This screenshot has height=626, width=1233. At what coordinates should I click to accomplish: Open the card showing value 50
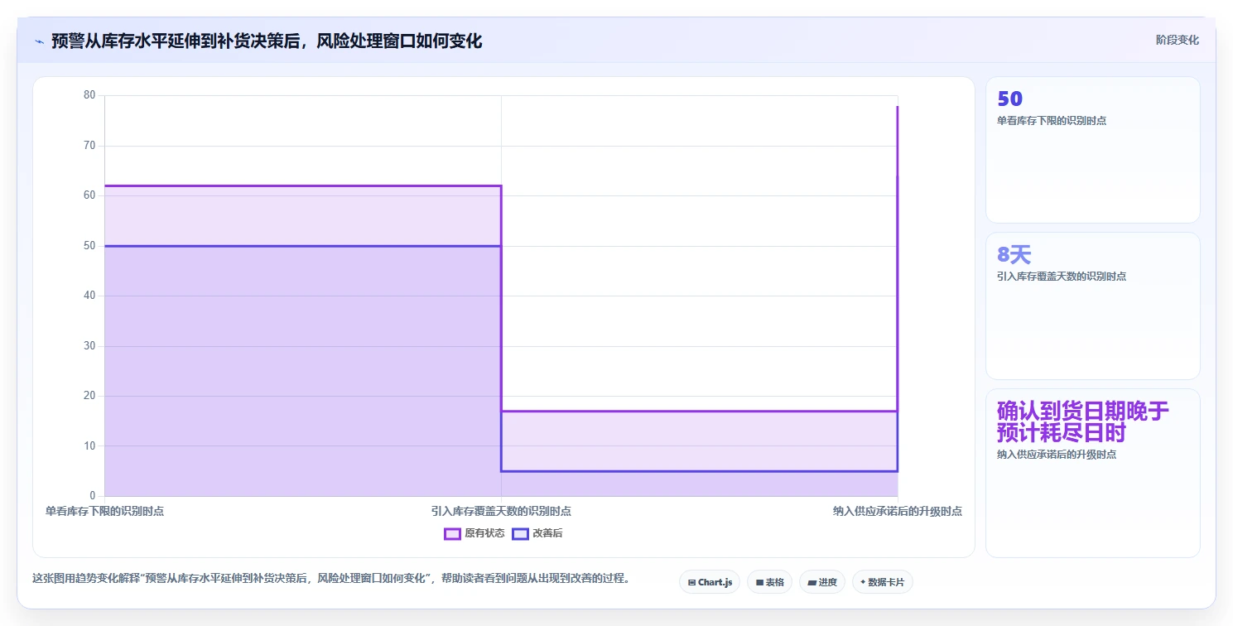pyautogui.click(x=1092, y=150)
